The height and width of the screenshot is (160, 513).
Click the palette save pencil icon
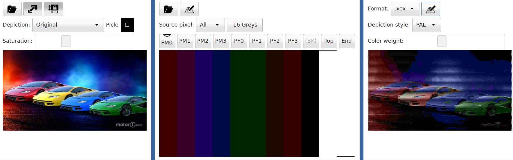pyautogui.click(x=189, y=9)
